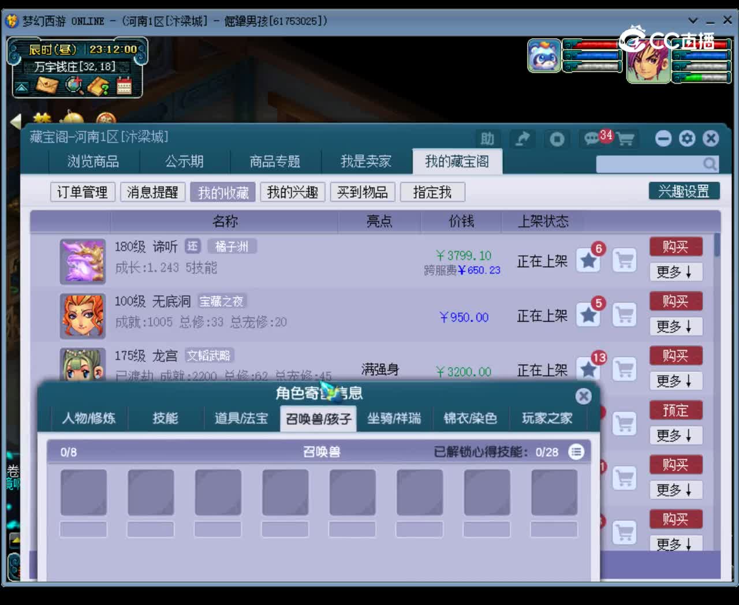Expand 更多 for the 180级 谛听 listing
739x605 pixels.
coord(675,272)
